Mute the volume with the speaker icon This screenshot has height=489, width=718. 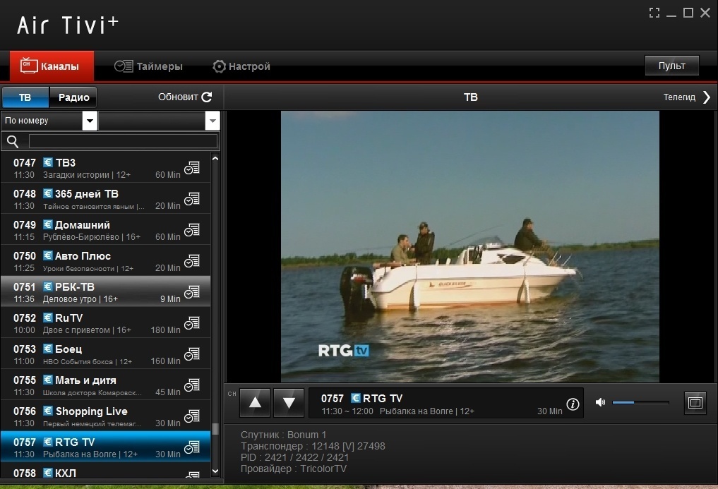coord(600,402)
